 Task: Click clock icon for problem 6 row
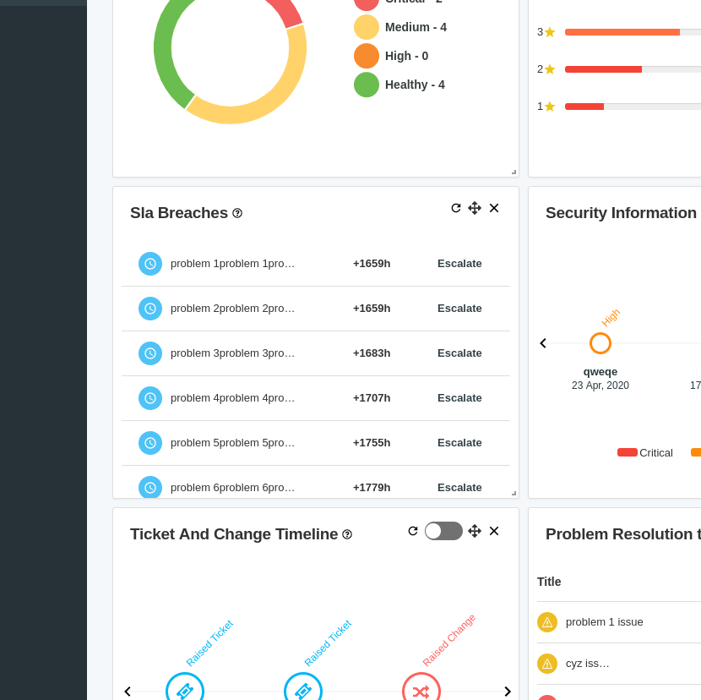pos(150,487)
